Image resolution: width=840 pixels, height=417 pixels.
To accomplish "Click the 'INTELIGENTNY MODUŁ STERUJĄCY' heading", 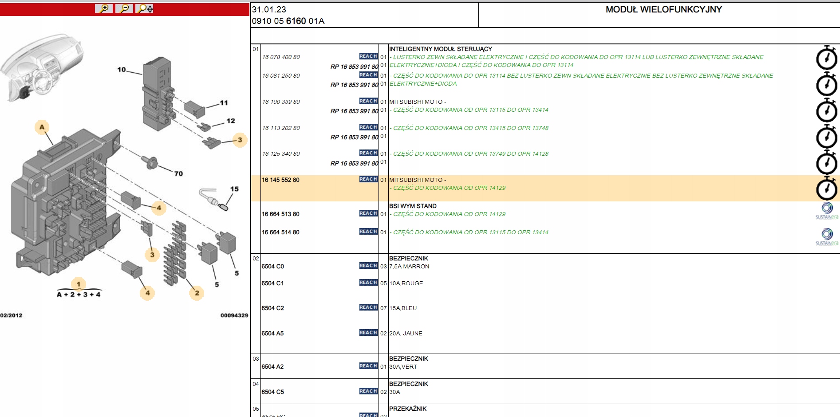I will click(x=441, y=49).
